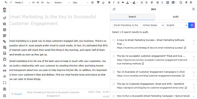
Task: Check the Sprout Social campaign result
Action: (x=114, y=96)
